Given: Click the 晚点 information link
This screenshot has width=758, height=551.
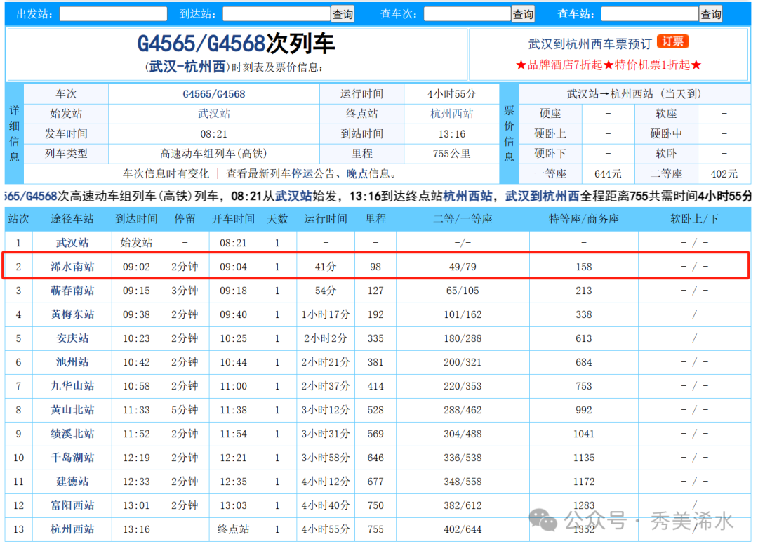Looking at the screenshot, I should click(357, 174).
